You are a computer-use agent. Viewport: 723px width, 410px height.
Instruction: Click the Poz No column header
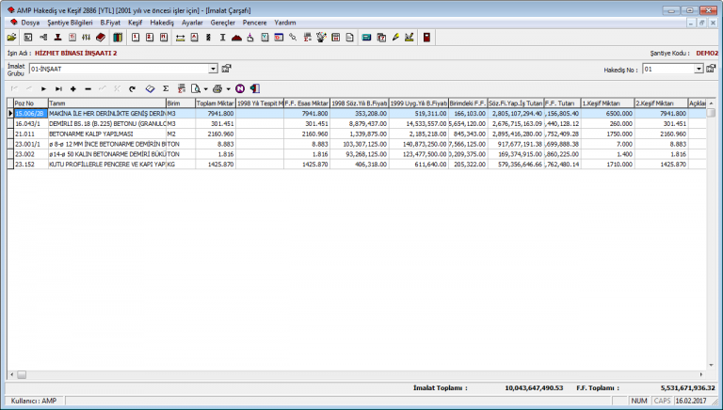coord(28,102)
